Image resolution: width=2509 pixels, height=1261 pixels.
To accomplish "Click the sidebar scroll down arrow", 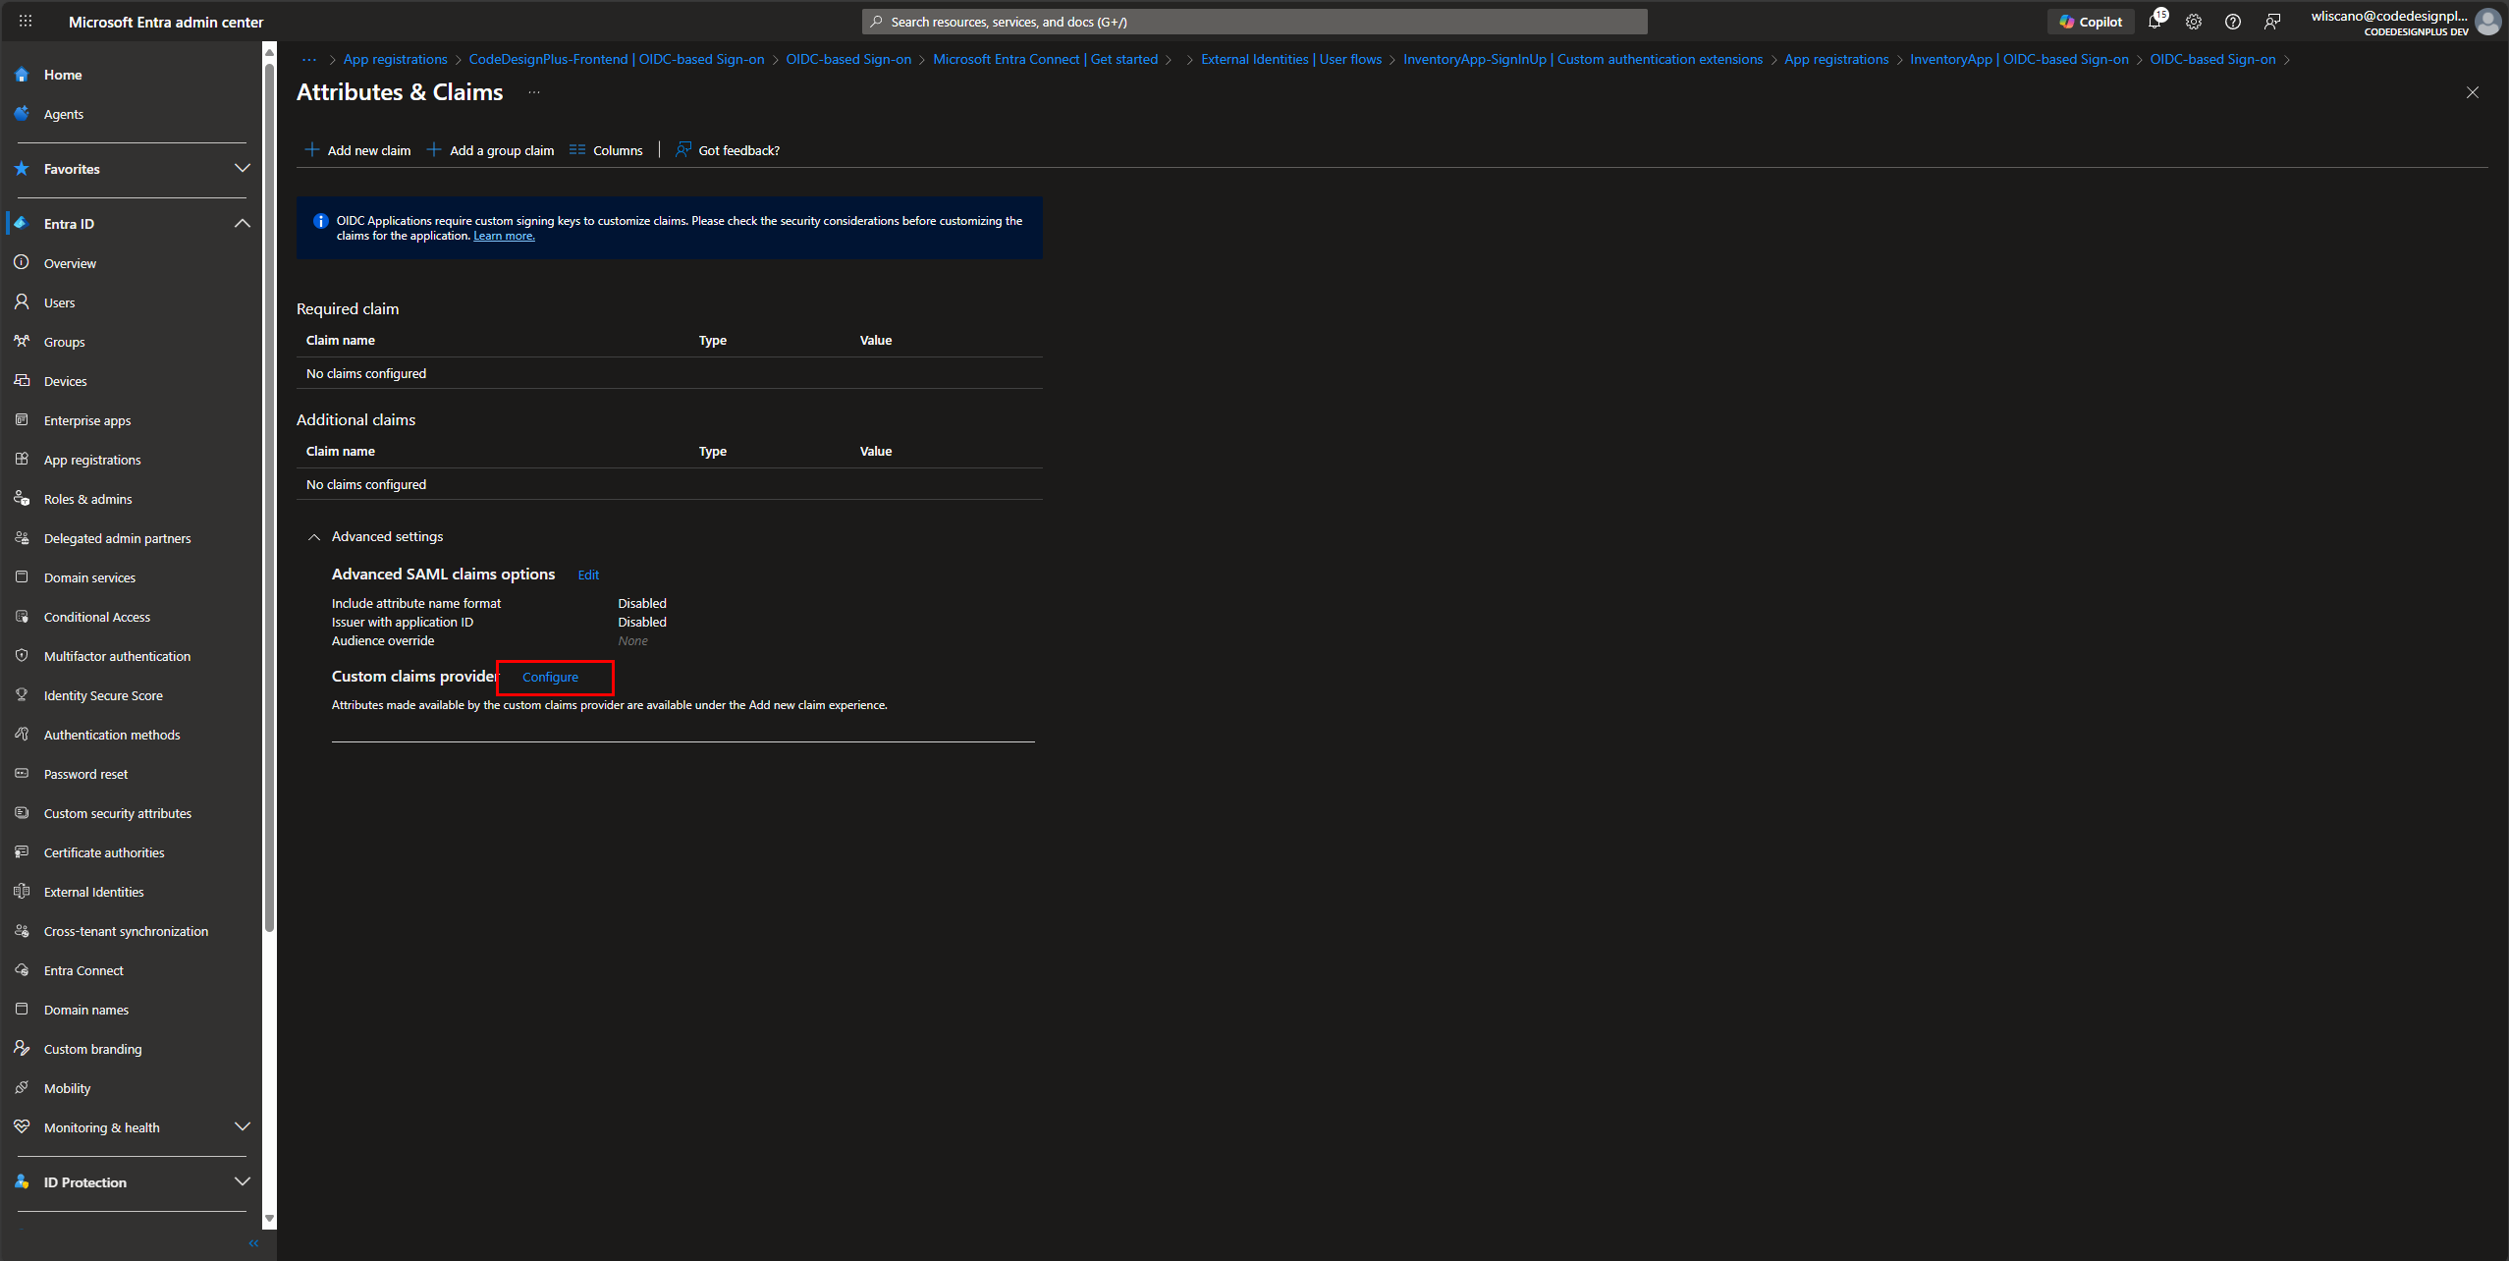I will click(x=269, y=1218).
